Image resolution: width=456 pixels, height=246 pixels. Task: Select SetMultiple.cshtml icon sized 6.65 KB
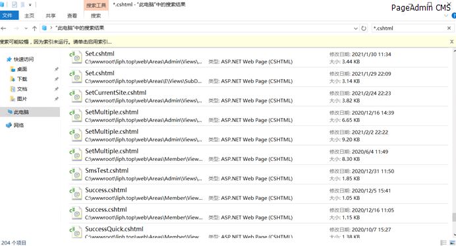click(x=76, y=116)
